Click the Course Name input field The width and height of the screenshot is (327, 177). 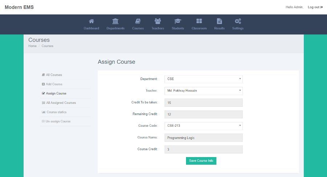pos(203,138)
